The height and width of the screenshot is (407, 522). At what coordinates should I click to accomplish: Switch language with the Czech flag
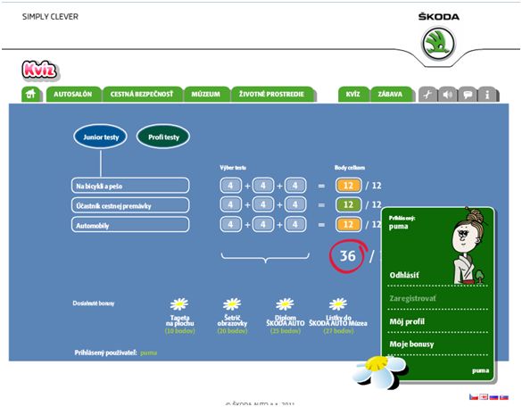[474, 396]
